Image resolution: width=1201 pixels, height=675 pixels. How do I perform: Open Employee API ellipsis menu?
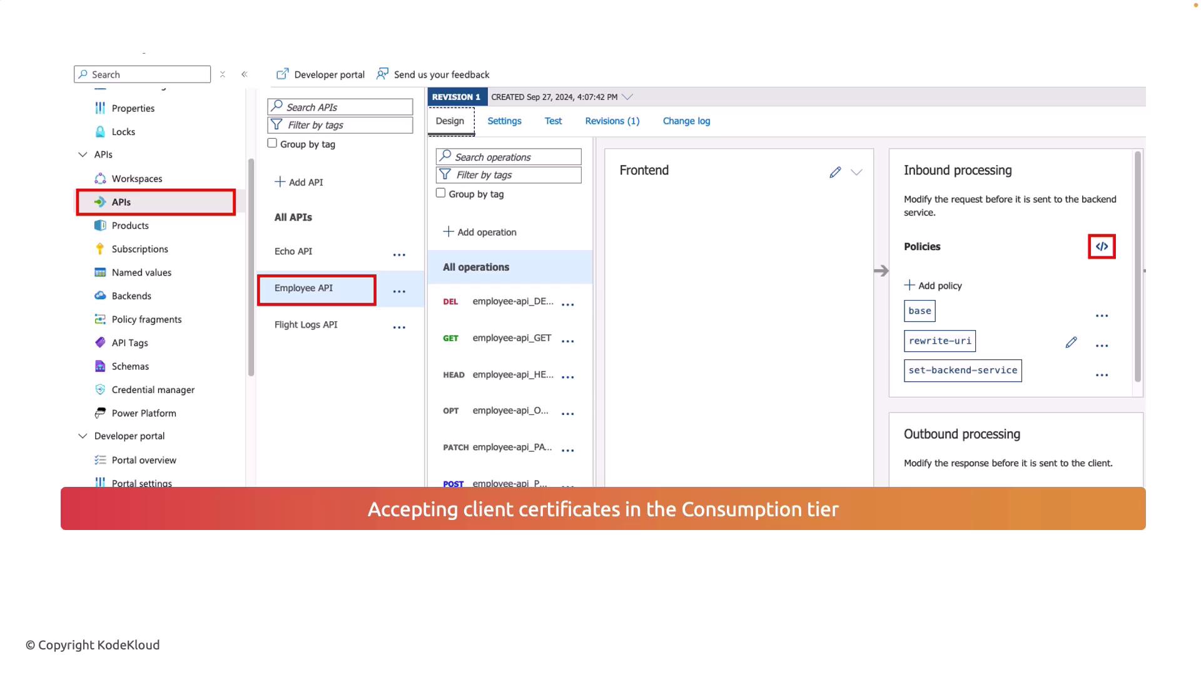coord(399,291)
